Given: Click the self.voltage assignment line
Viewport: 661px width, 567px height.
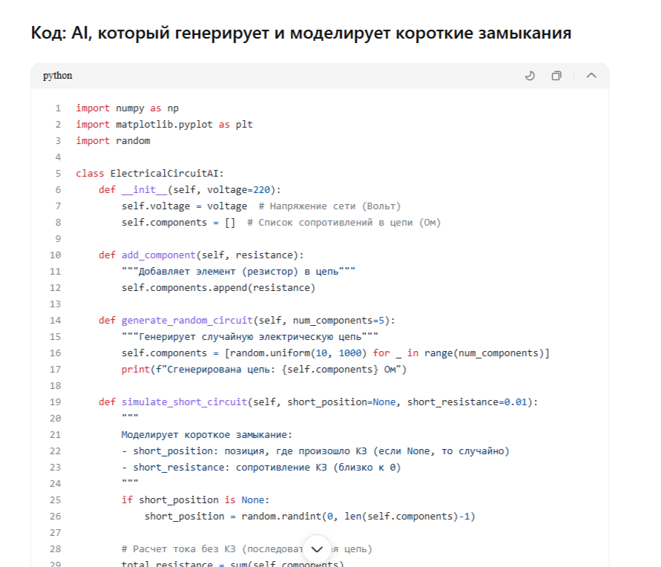Looking at the screenshot, I should pos(184,206).
